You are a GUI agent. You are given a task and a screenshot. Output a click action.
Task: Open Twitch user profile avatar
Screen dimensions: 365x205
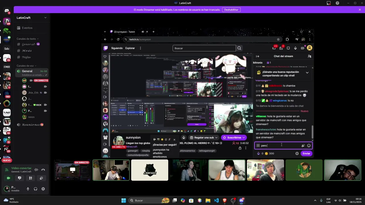click(310, 48)
